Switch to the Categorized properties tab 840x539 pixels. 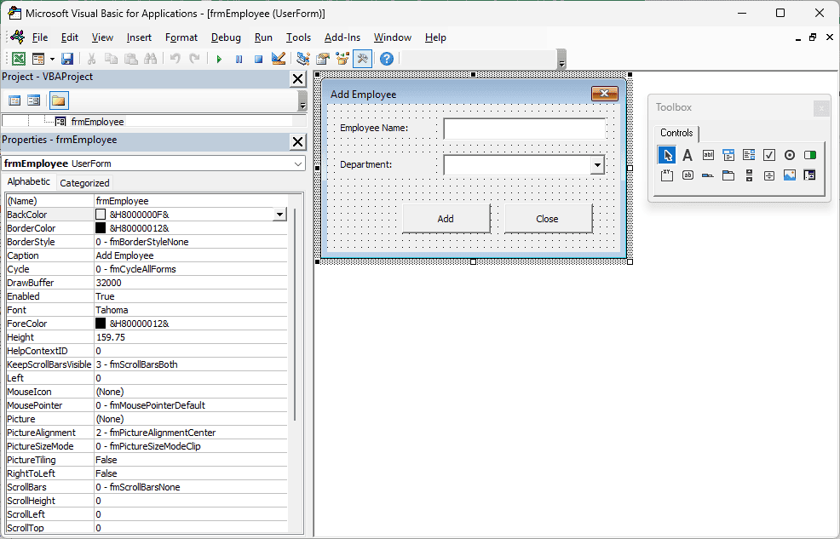tap(84, 183)
